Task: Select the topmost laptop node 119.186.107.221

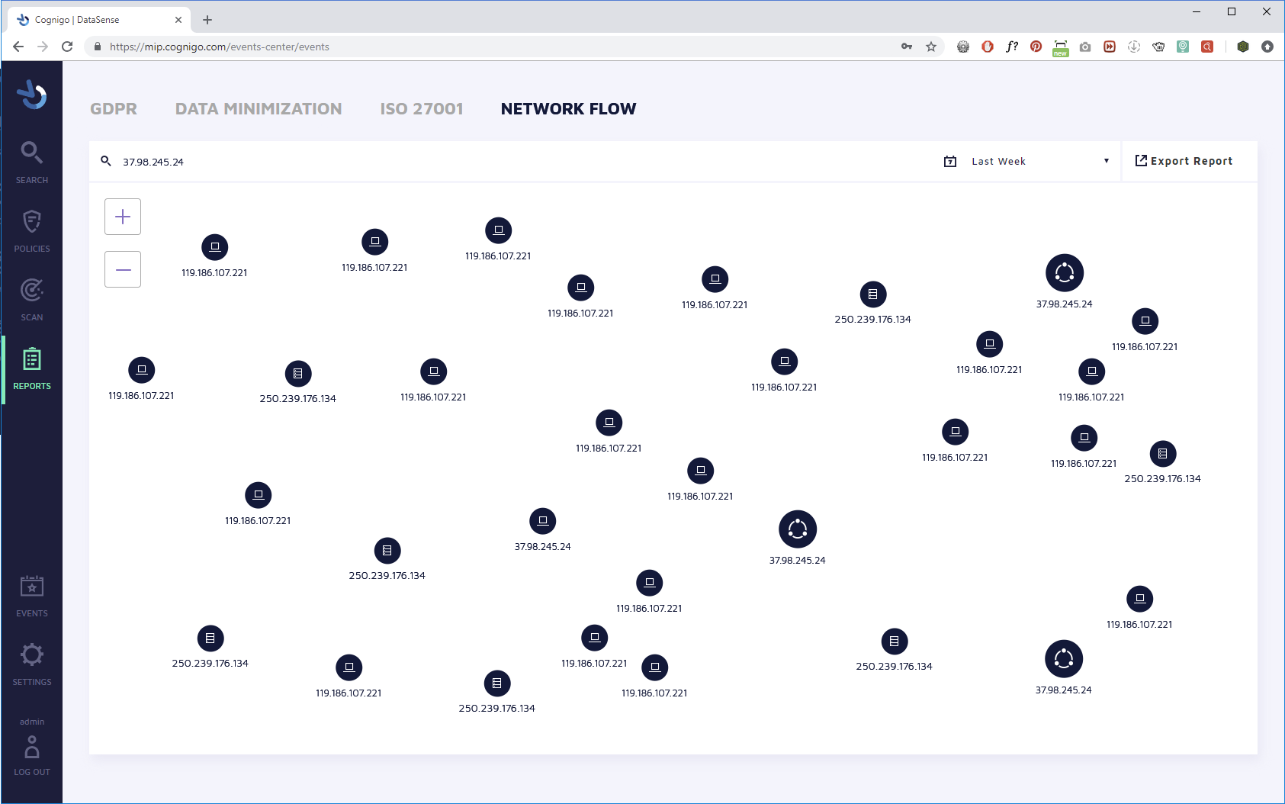Action: 499,230
